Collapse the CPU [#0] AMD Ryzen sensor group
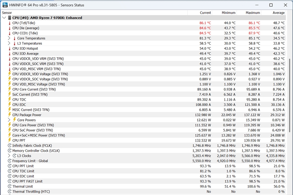 pyautogui.click(x=4, y=18)
